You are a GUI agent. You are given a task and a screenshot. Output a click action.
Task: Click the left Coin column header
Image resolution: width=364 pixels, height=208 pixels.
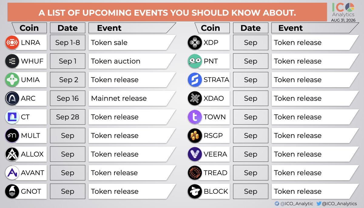coord(29,28)
